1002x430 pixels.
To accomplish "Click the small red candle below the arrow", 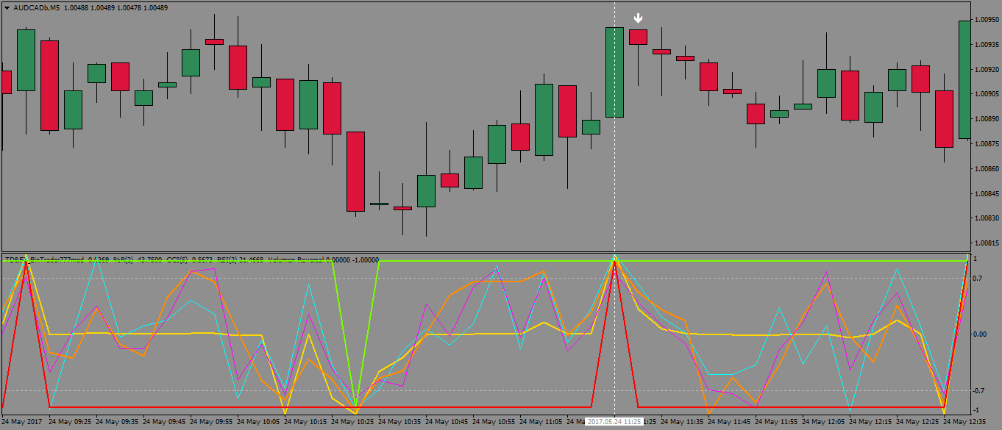I will [638, 37].
